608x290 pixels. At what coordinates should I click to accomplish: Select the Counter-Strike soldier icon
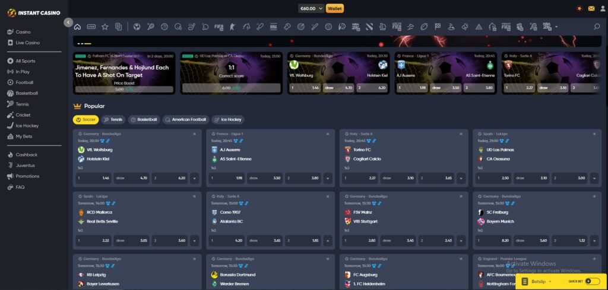coord(232,27)
